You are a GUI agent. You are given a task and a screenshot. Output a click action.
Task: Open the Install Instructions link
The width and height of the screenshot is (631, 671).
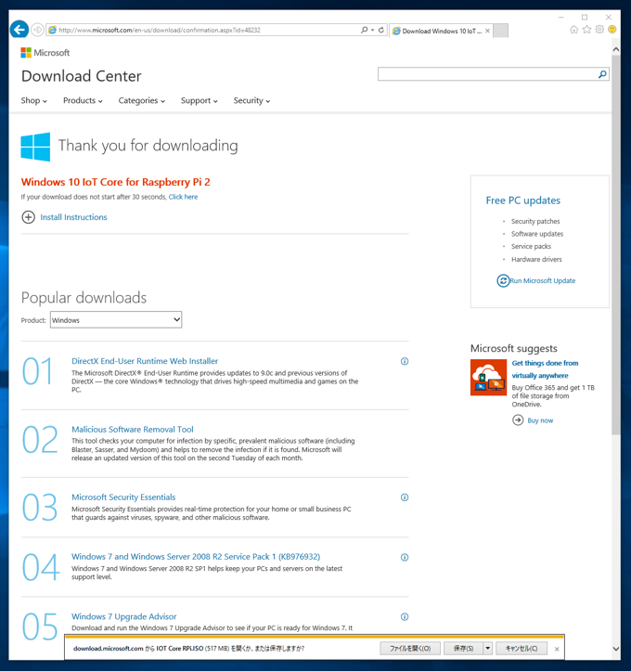73,217
